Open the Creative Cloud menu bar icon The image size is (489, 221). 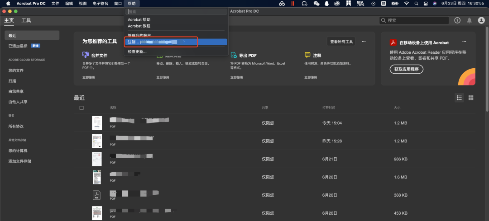pyautogui.click(x=336, y=4)
